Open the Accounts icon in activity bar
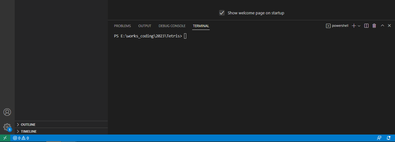This screenshot has width=395, height=142. coord(7,112)
